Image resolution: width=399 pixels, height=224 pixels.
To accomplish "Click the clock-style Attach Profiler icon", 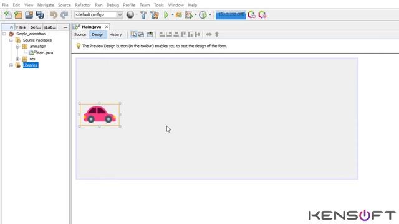I will click(203, 15).
